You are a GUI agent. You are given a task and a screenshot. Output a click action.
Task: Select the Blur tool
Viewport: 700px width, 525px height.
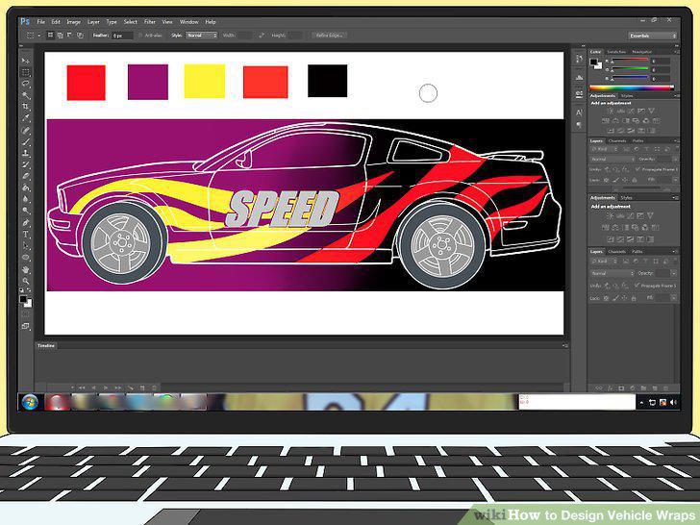[26, 200]
